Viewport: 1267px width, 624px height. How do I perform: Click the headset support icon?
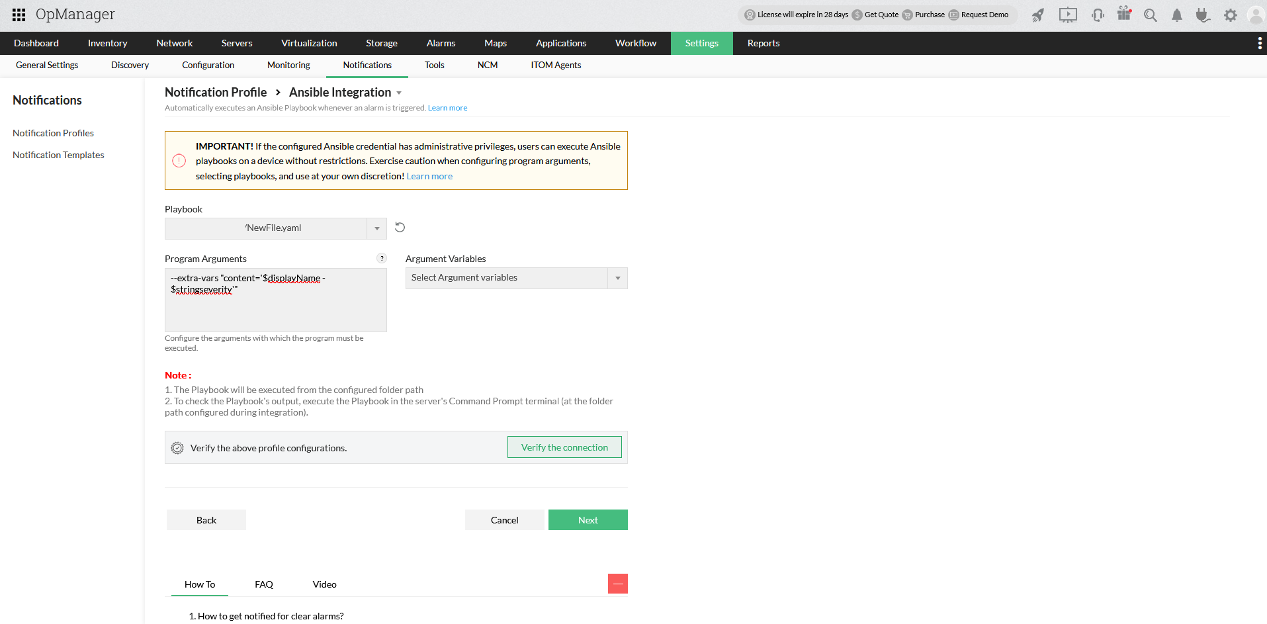1098,15
